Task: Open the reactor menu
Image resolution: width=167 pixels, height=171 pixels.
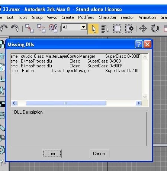Action: pos(127,17)
